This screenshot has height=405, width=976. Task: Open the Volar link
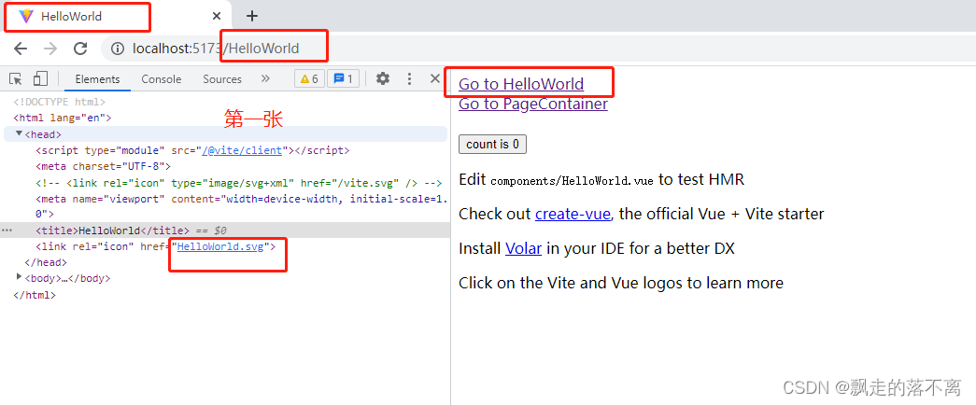[523, 249]
